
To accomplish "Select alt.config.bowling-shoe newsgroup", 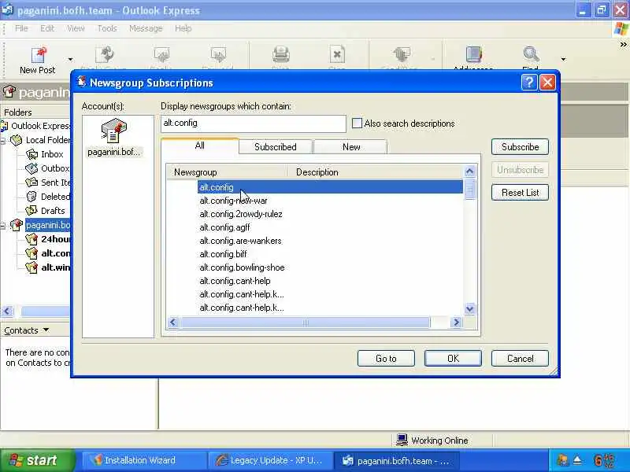I will point(242,267).
